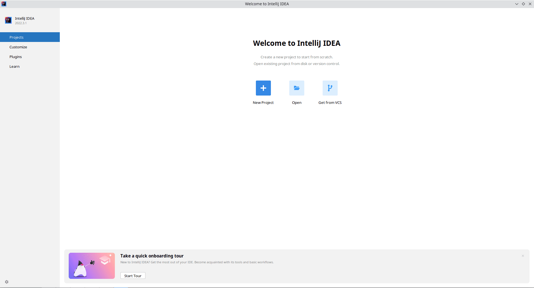Screen dimensions: 534x288
Task: Dismiss the onboarding tour banner
Action: click(523, 256)
